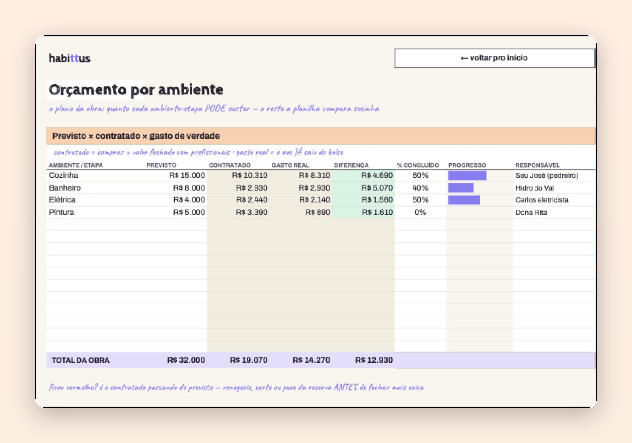Click the total previsto R$ 32.000
Viewport: 632px width, 443px height.
186,360
